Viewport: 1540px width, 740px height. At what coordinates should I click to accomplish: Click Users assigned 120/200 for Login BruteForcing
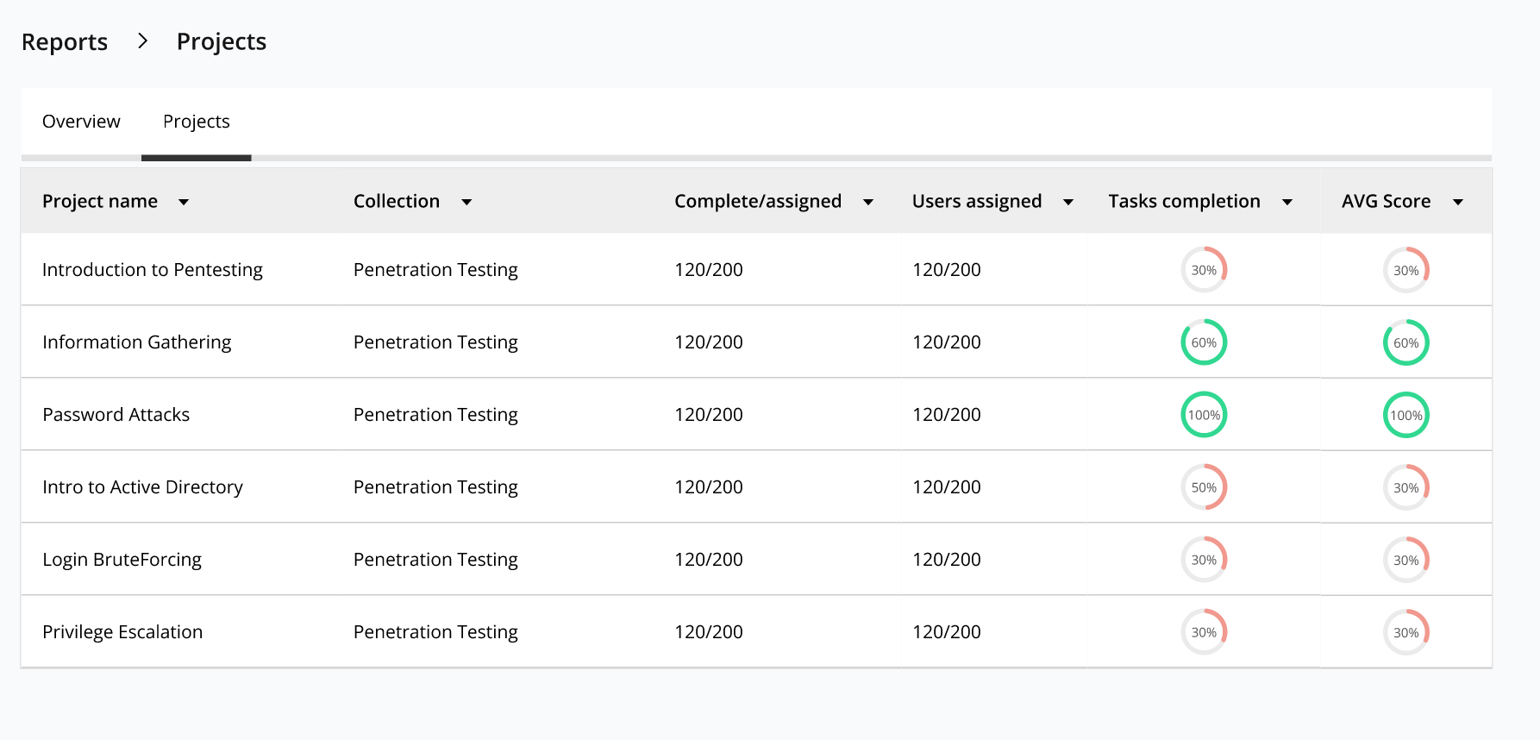pyautogui.click(x=947, y=560)
